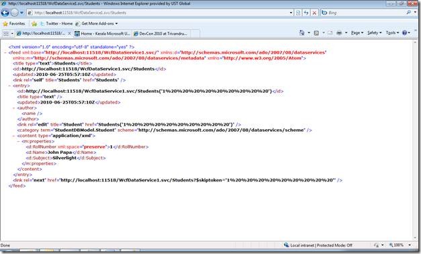Screen dimensions: 421x254
Task: Refresh the page with the Refresh icon
Action: click(306, 13)
